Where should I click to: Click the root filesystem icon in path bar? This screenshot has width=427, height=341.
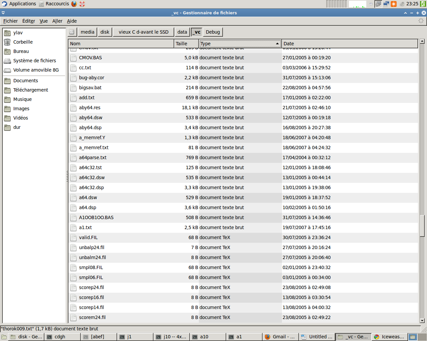tap(72, 32)
